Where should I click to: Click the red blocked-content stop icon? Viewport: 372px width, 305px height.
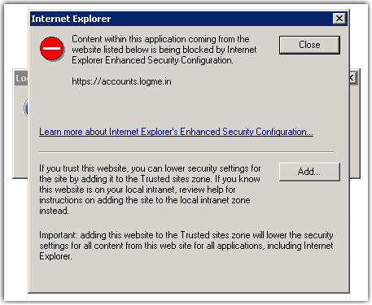pyautogui.click(x=51, y=49)
